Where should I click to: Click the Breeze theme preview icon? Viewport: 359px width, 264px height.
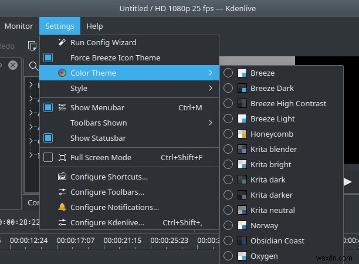click(242, 73)
